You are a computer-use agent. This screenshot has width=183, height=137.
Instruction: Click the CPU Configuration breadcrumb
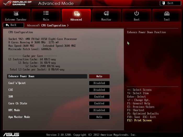tap(53, 25)
